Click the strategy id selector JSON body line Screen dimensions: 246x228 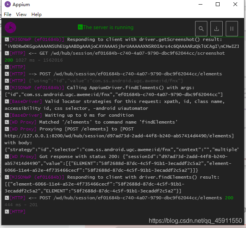(122, 150)
